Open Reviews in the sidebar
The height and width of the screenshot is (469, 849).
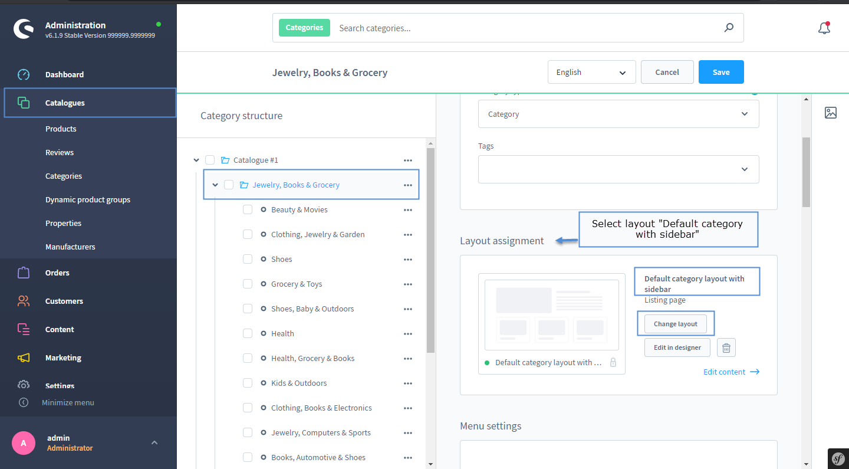click(60, 152)
